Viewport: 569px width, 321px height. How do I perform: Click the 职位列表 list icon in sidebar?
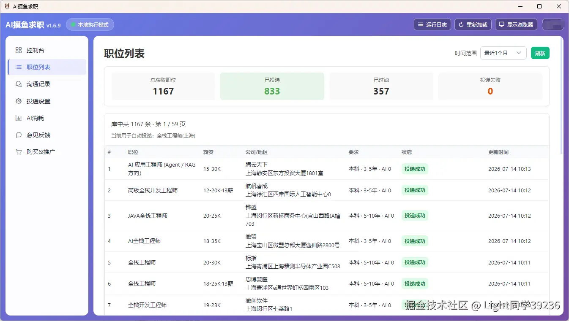[x=19, y=67]
